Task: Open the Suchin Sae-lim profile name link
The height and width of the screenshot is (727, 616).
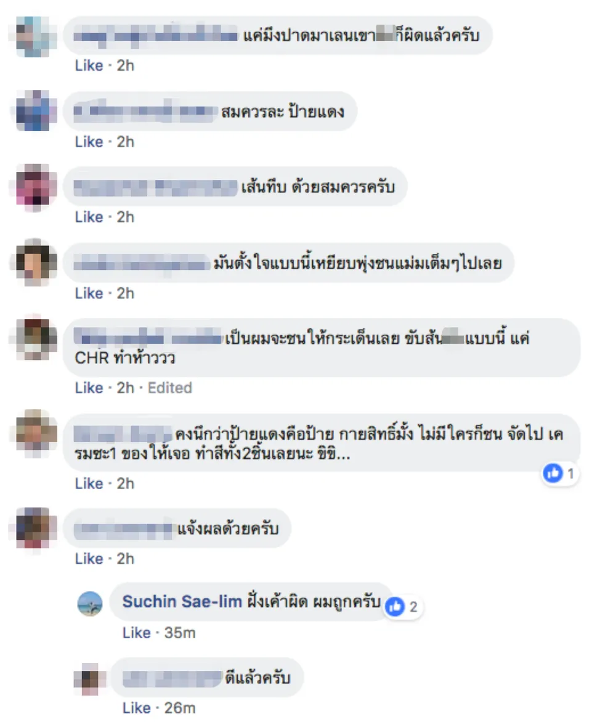Action: pos(182,601)
